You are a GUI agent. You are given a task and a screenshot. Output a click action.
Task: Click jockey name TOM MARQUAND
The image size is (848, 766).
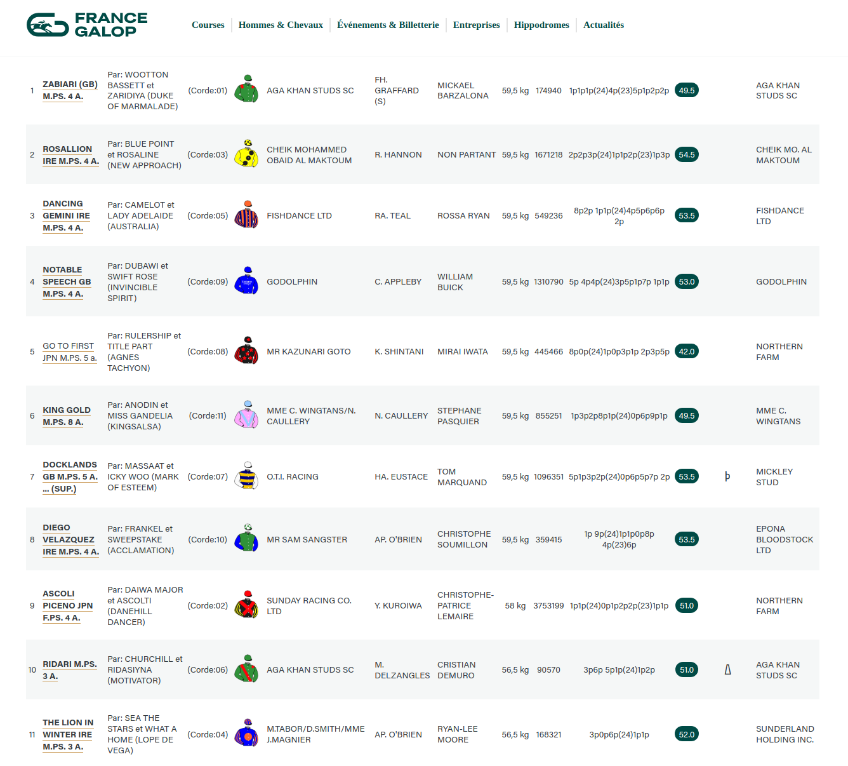point(462,476)
